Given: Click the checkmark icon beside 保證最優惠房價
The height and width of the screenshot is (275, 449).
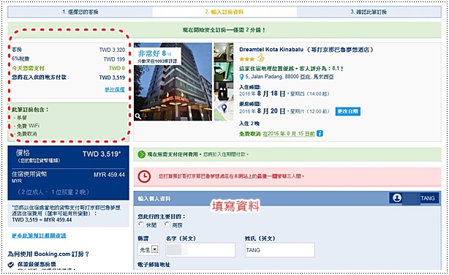Looking at the screenshot, I should 11,264.
